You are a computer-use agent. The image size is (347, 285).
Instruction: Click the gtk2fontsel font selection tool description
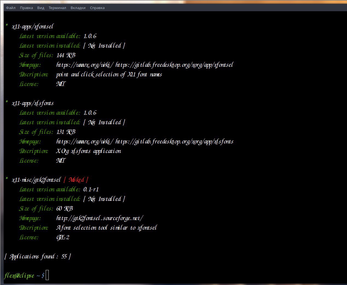coord(106,228)
